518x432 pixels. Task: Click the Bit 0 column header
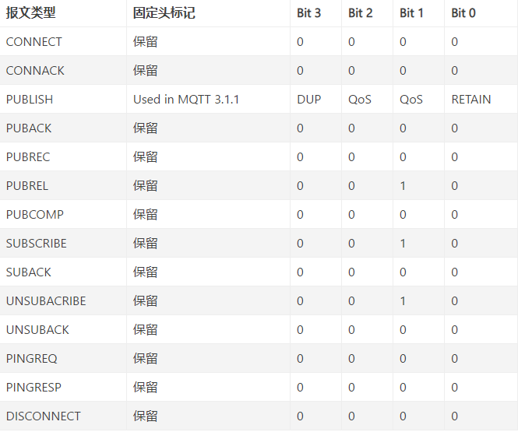coord(463,13)
